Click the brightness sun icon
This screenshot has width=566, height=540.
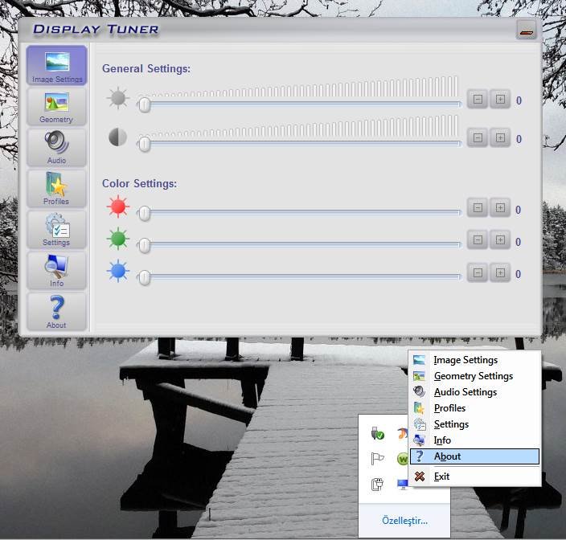[x=117, y=98]
